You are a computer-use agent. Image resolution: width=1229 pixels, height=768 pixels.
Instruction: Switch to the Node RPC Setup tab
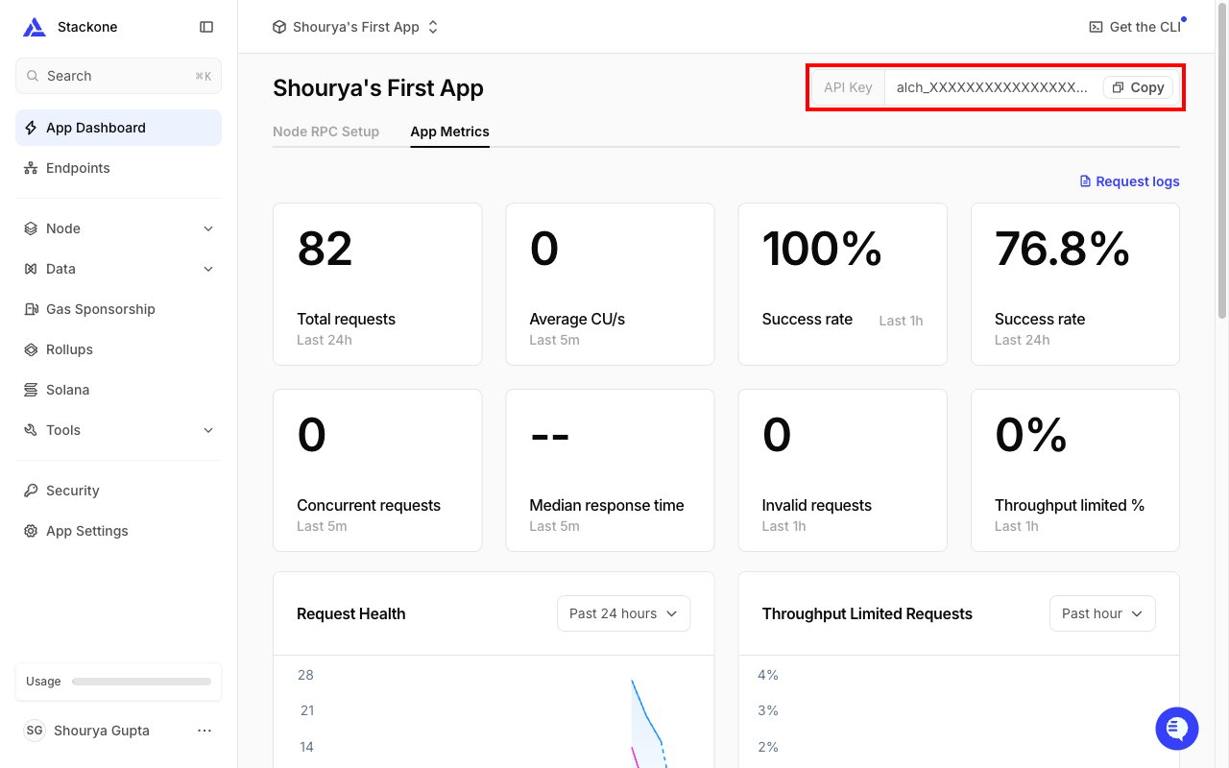point(325,132)
